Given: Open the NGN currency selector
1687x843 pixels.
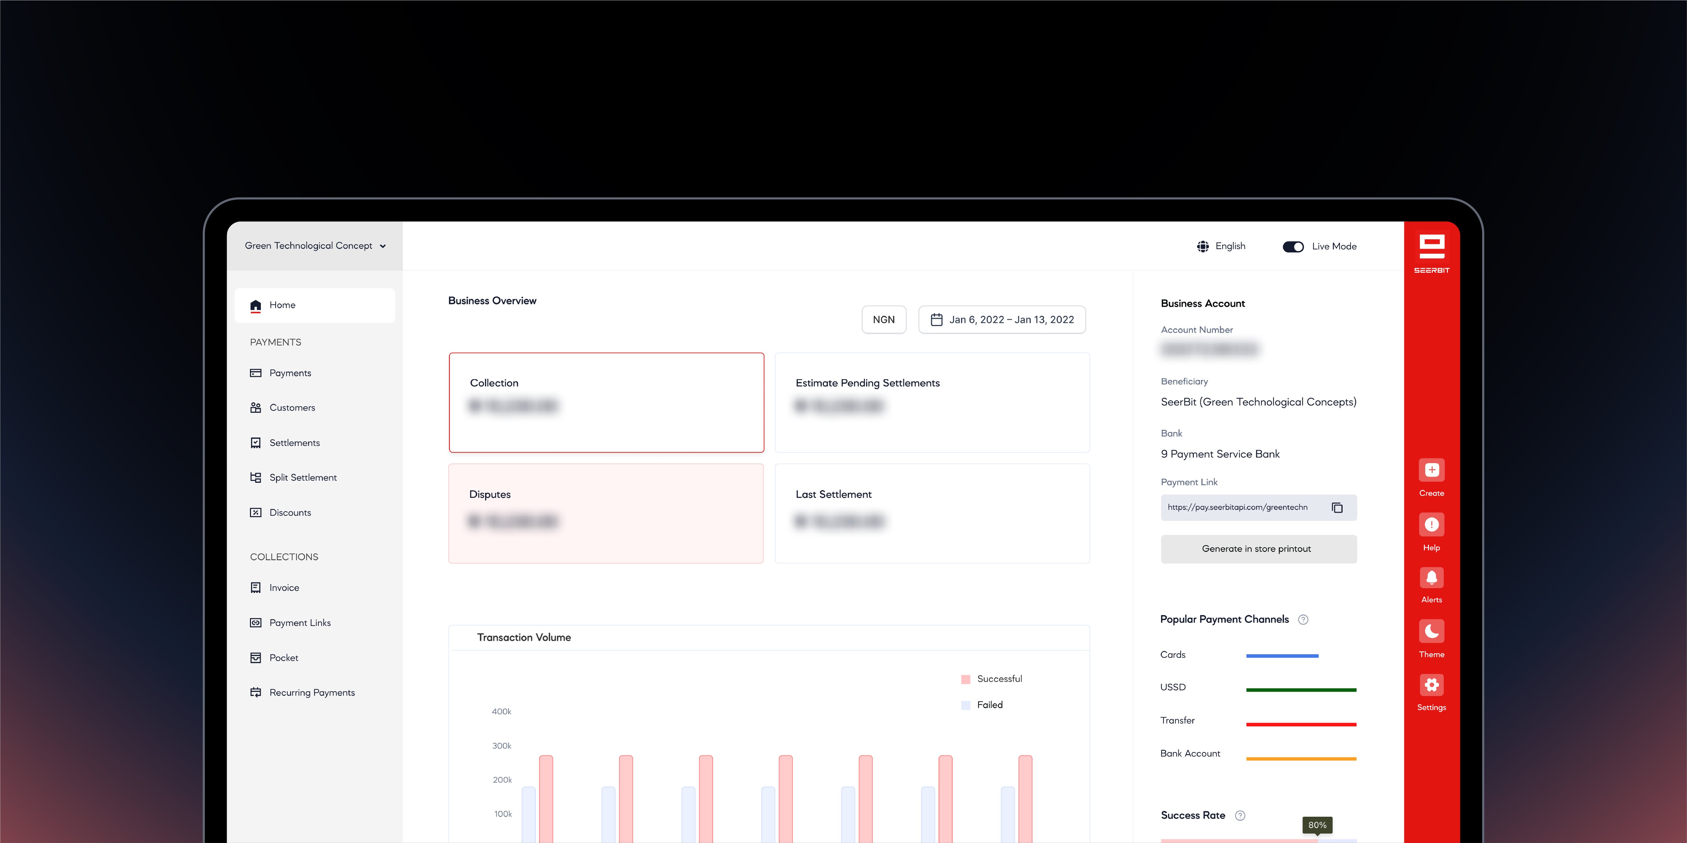Looking at the screenshot, I should coord(884,320).
